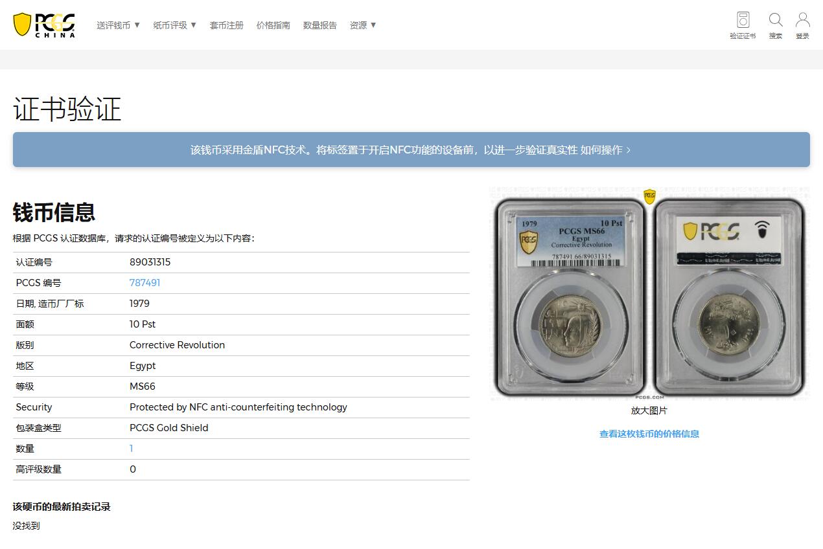Click 放大图片 to enlarge the image
The height and width of the screenshot is (549, 823).
click(x=649, y=410)
